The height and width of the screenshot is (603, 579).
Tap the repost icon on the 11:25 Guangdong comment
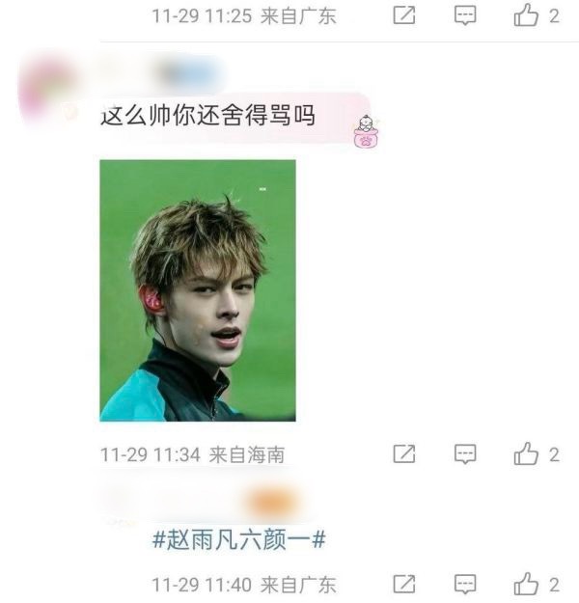point(404,15)
